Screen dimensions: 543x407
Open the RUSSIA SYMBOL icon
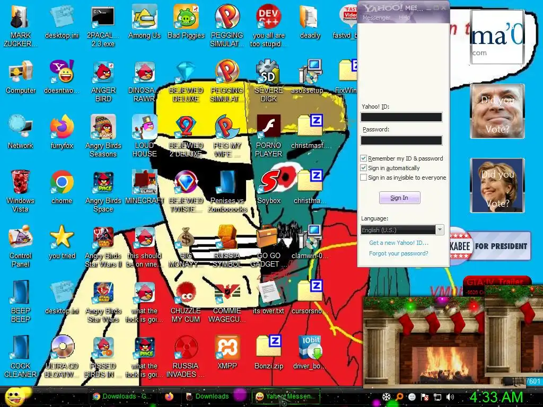[227, 246]
